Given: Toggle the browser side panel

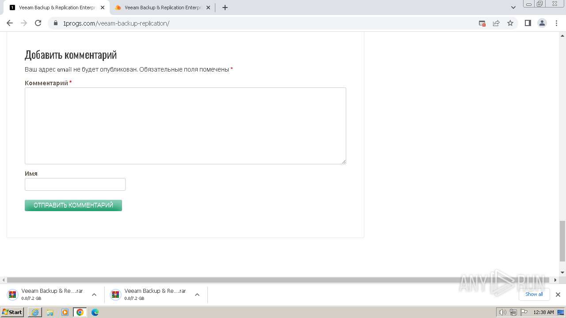Looking at the screenshot, I should pos(528,23).
